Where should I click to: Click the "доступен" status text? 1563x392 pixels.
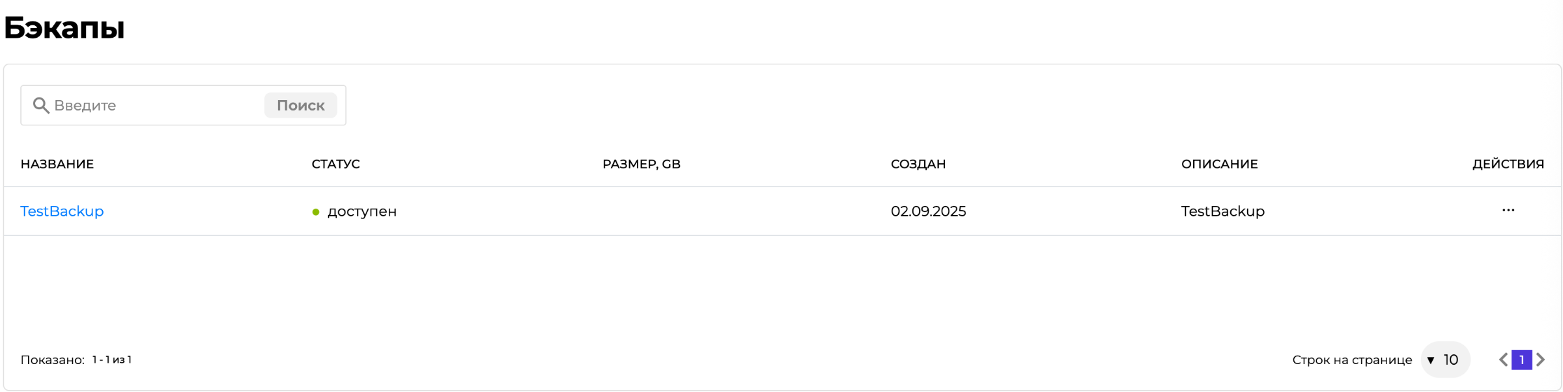[362, 211]
